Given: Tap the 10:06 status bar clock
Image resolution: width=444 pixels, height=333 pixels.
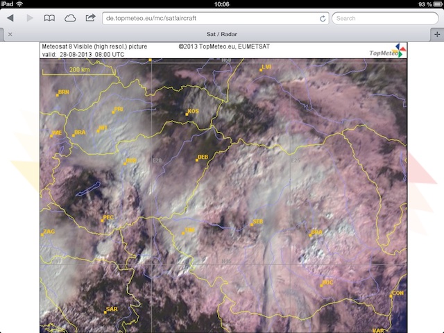Looking at the screenshot, I should 222,4.
